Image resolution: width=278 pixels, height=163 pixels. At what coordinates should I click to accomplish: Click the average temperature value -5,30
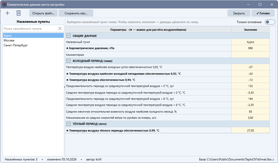pyautogui.click(x=250, y=93)
